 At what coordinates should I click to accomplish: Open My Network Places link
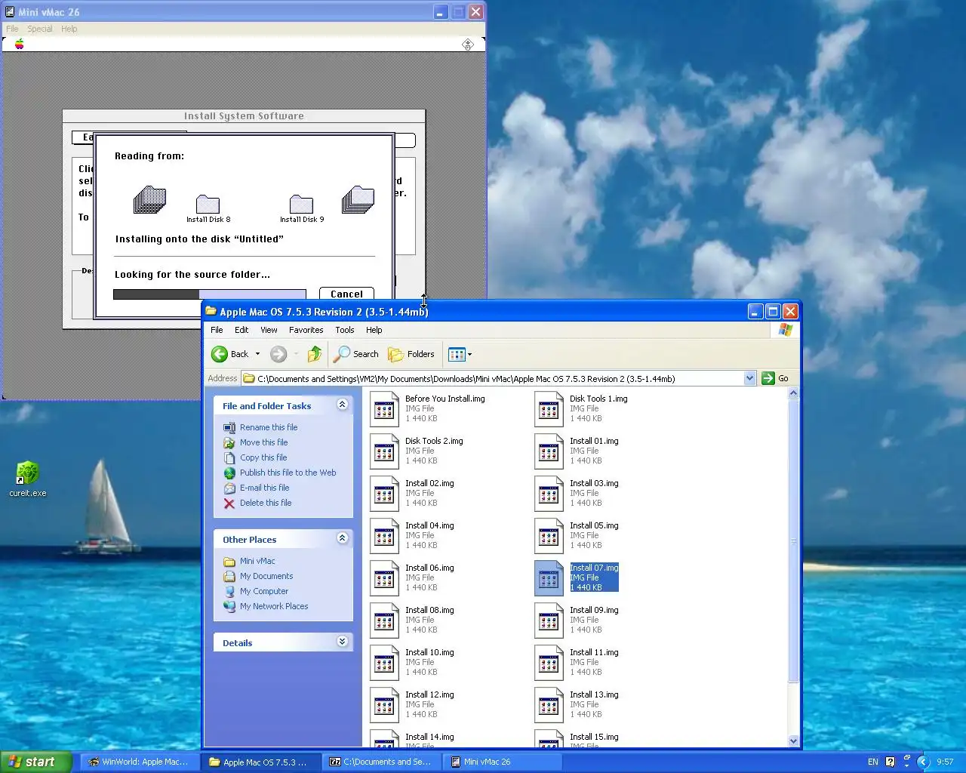(x=274, y=606)
